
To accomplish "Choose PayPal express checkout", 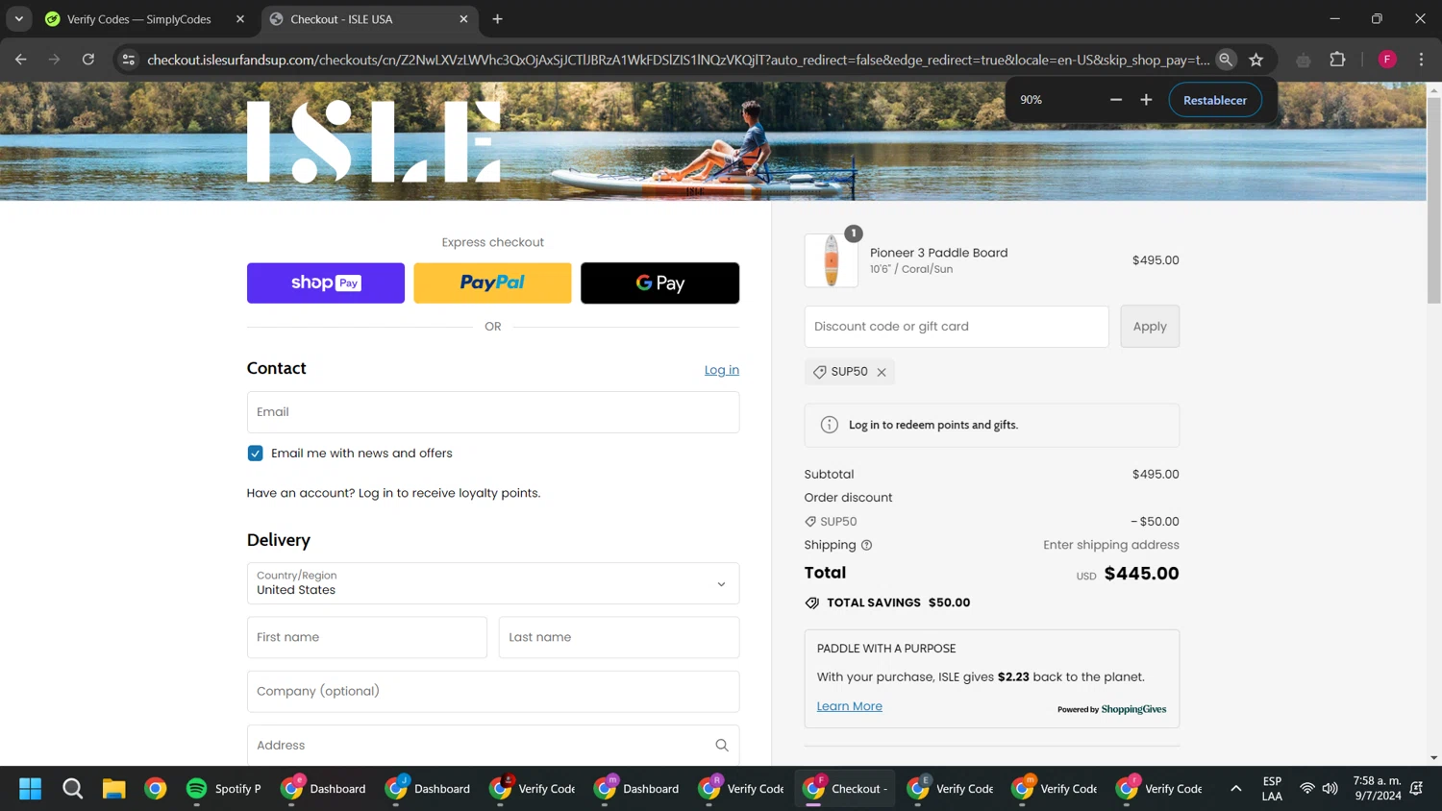I will pos(492,283).
